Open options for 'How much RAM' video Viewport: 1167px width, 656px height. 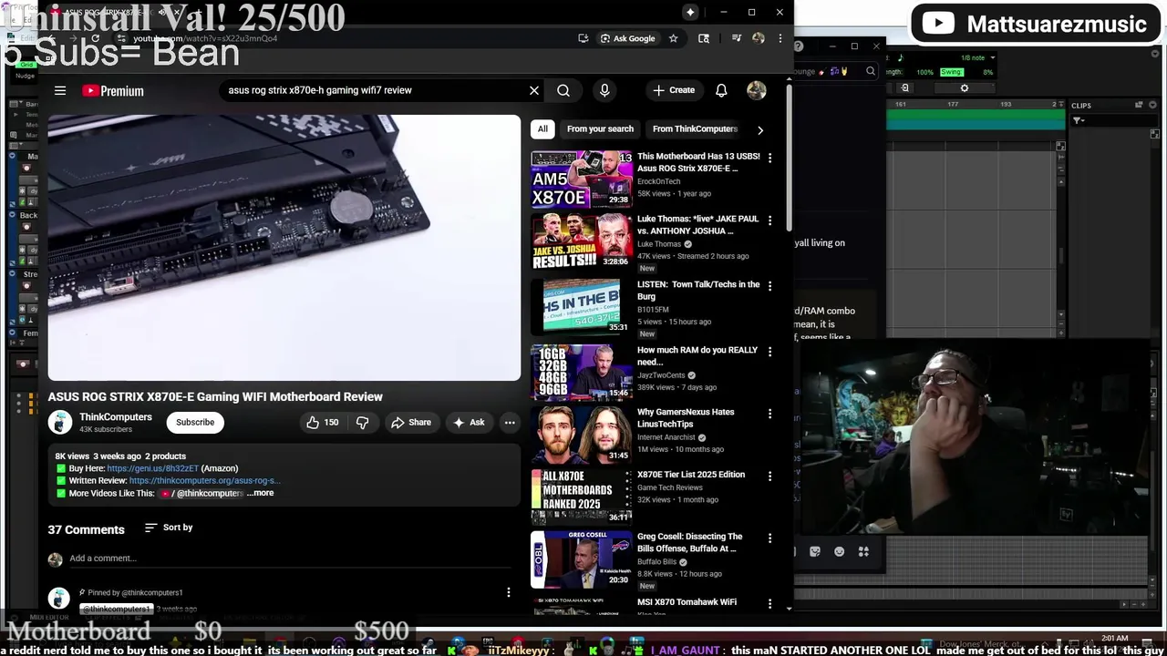pos(769,351)
